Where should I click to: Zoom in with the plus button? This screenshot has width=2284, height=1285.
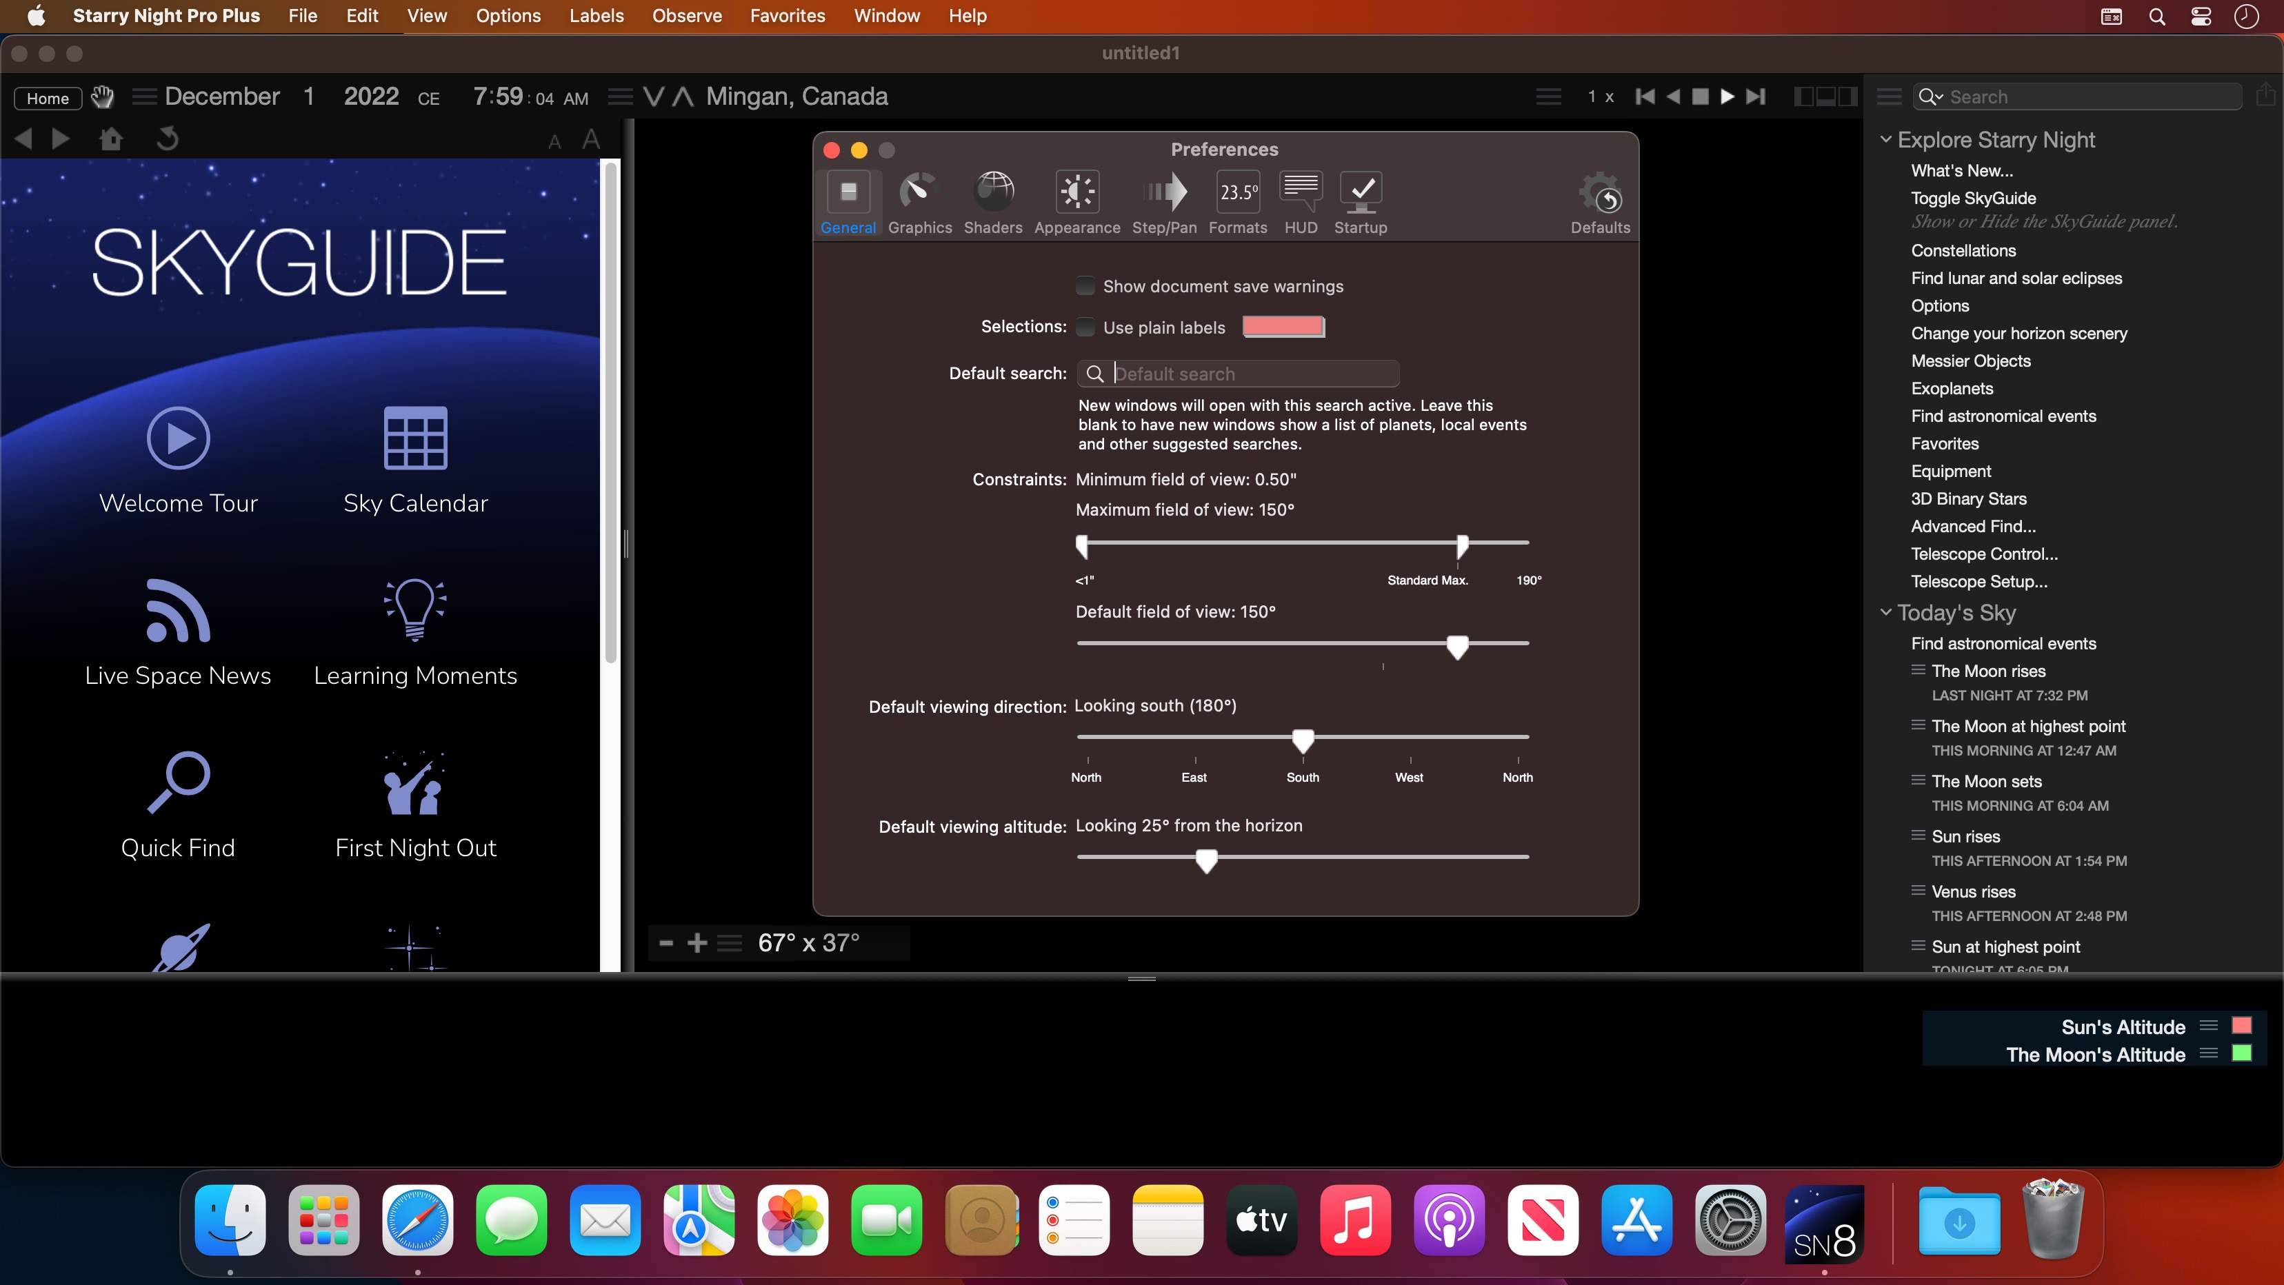(x=697, y=943)
